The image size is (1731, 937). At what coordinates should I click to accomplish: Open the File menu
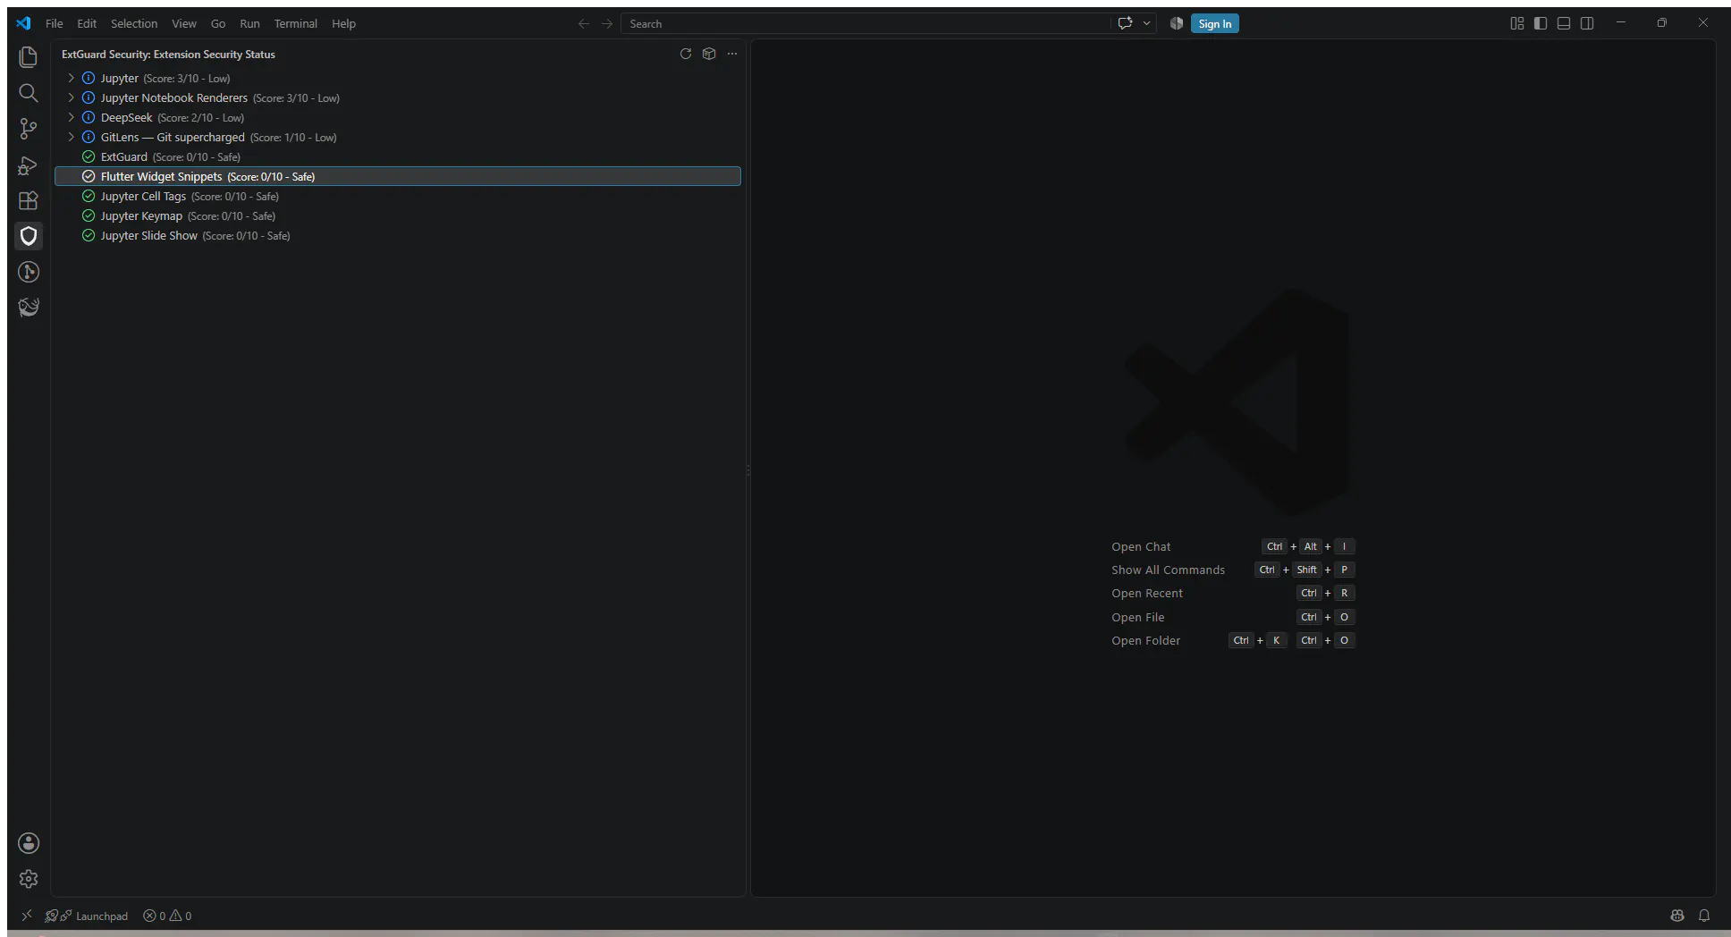pyautogui.click(x=55, y=24)
